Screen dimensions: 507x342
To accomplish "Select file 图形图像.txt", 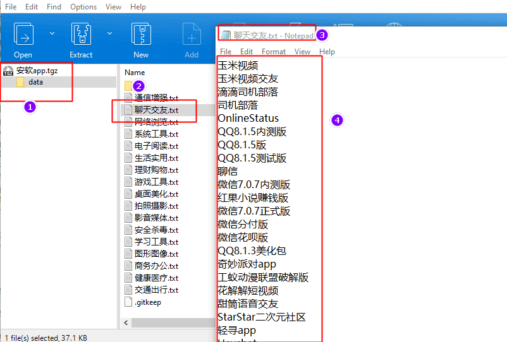I will [x=156, y=254].
